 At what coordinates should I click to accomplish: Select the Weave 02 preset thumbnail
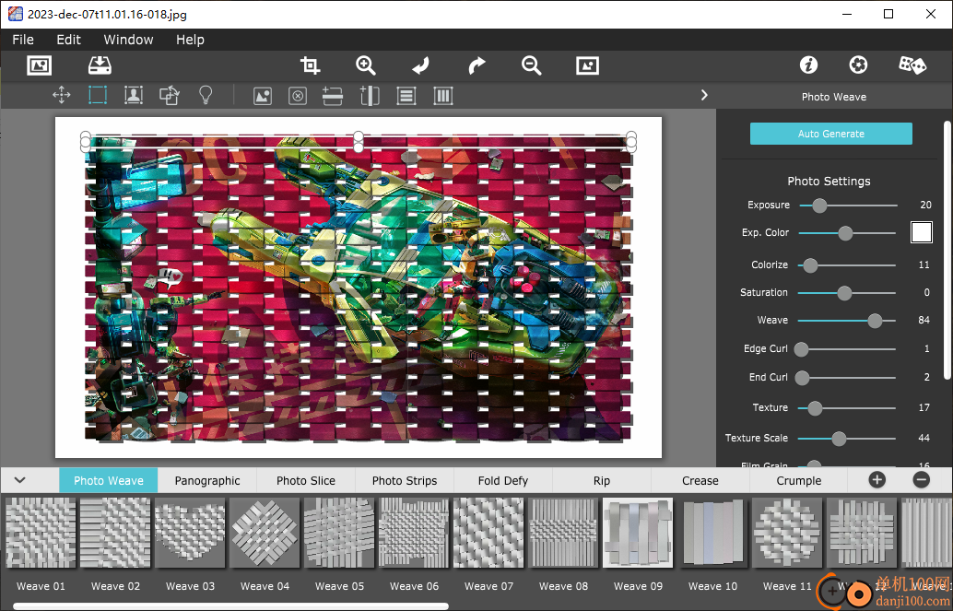(115, 534)
